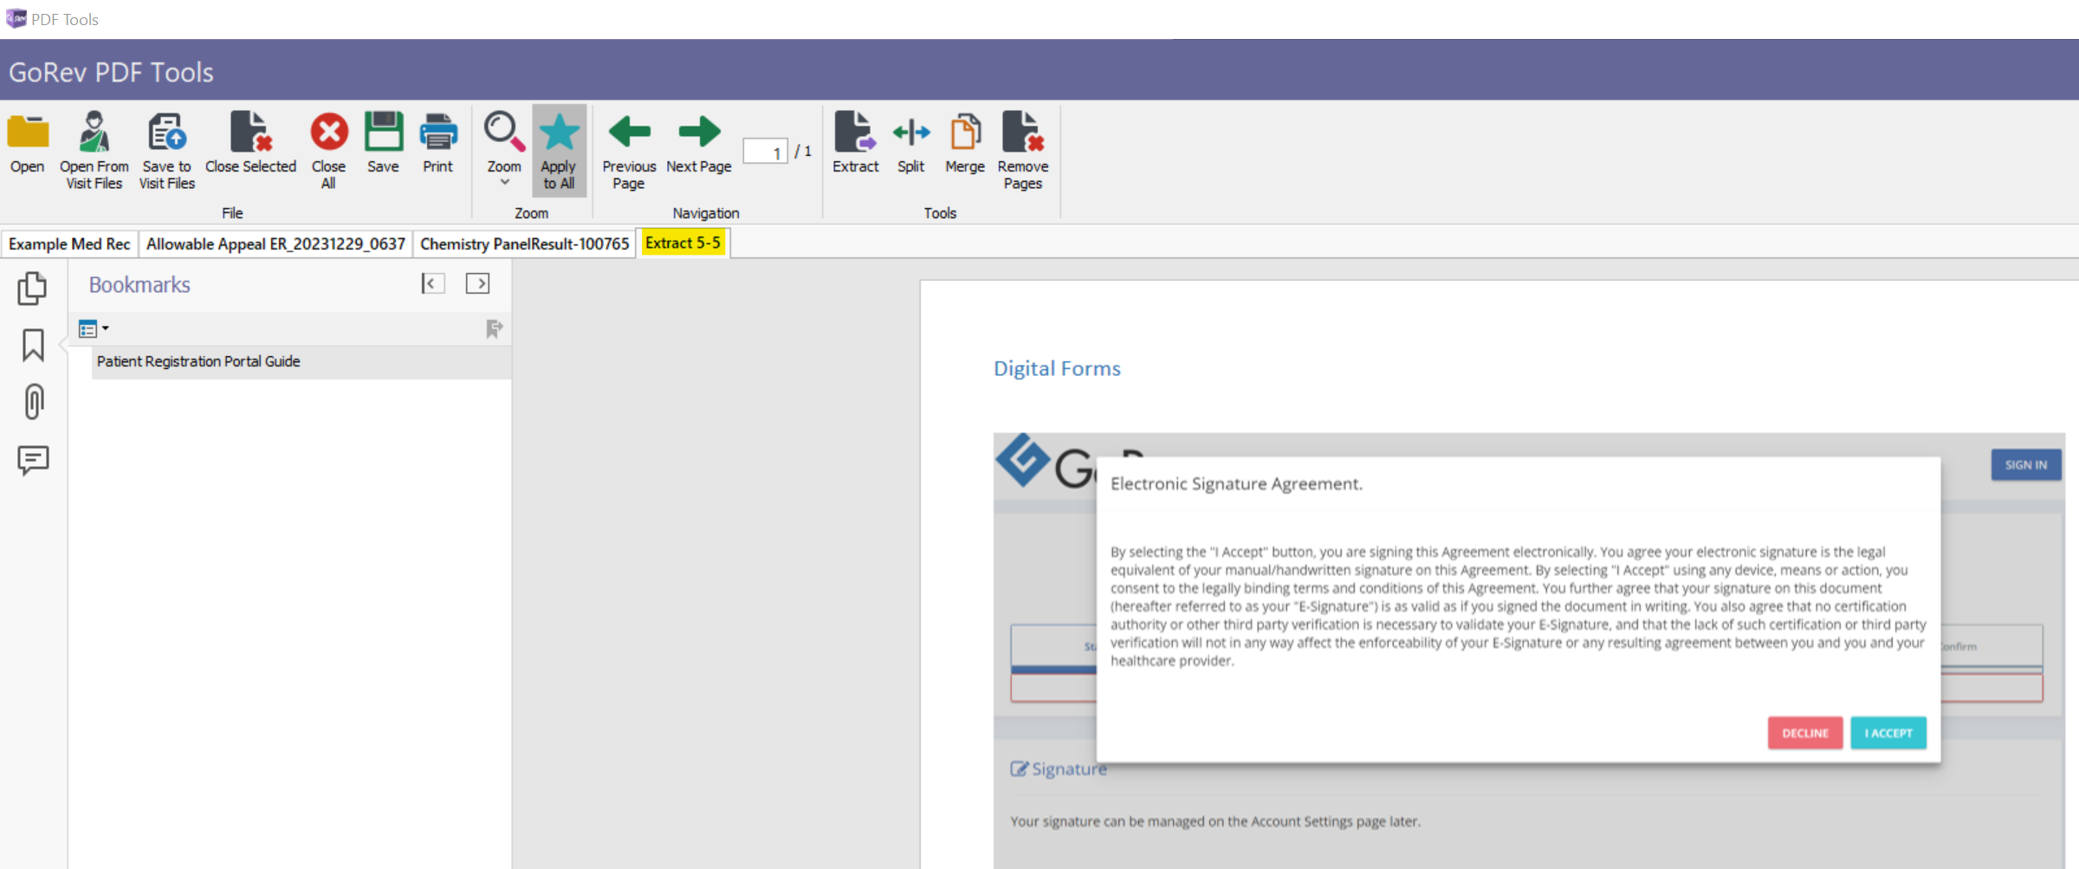The image size is (2079, 869).
Task: Click Open From Visit Files icon
Action: click(x=94, y=150)
